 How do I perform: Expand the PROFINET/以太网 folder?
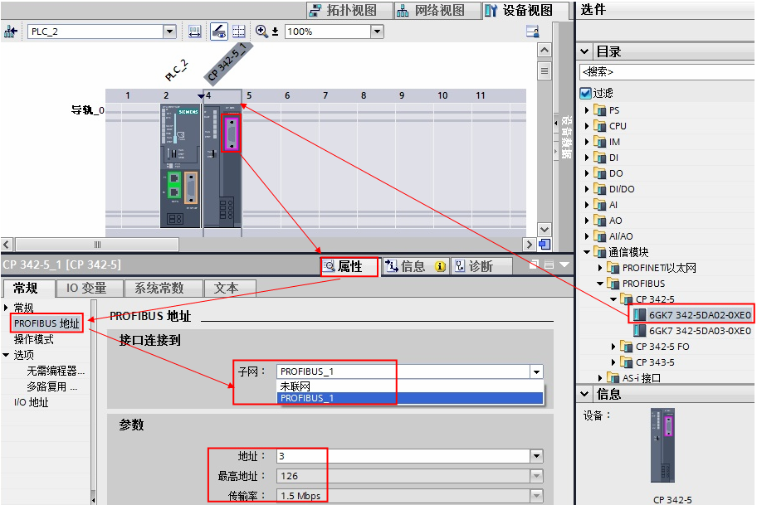coord(599,268)
